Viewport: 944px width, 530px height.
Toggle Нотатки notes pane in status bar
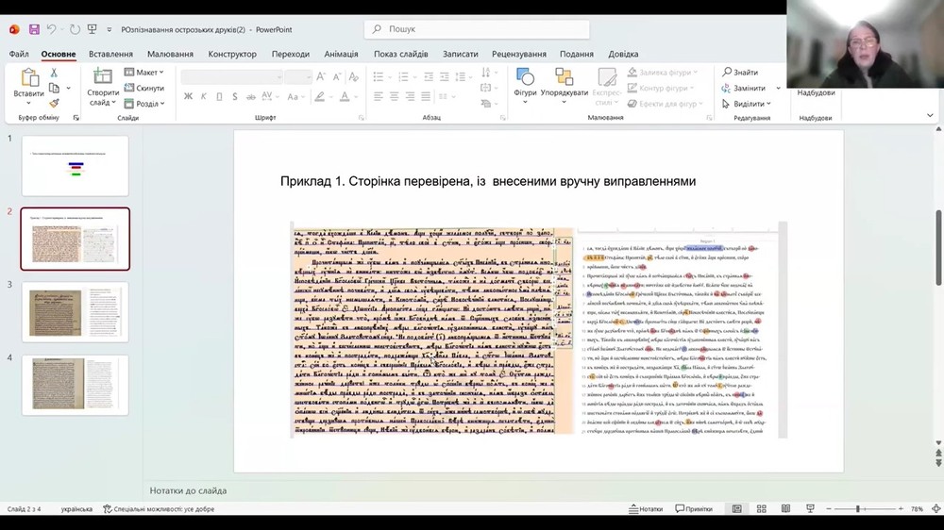pos(646,509)
